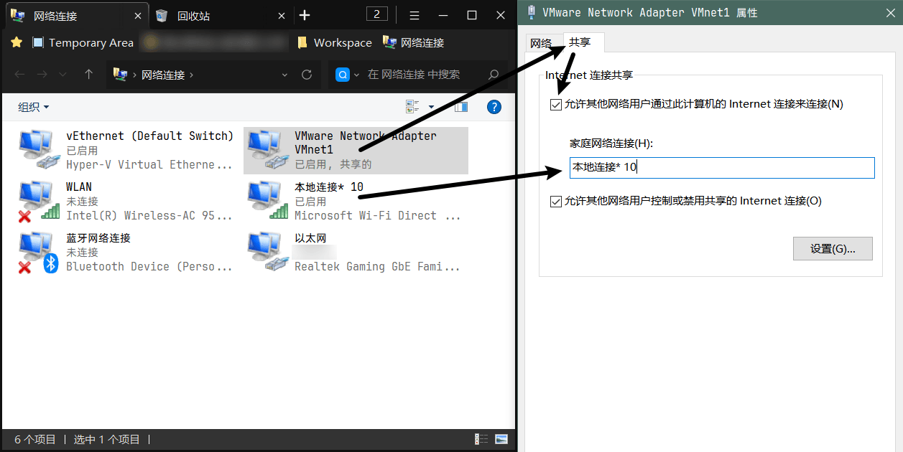Click the text 已启用, 共享的
The image size is (903, 452).
click(x=333, y=165)
